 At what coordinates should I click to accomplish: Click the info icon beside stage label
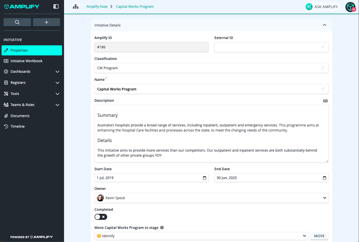tap(162, 228)
